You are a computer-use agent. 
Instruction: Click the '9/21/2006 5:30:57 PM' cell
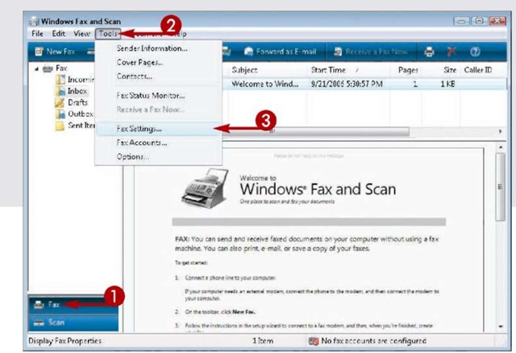pos(347,84)
